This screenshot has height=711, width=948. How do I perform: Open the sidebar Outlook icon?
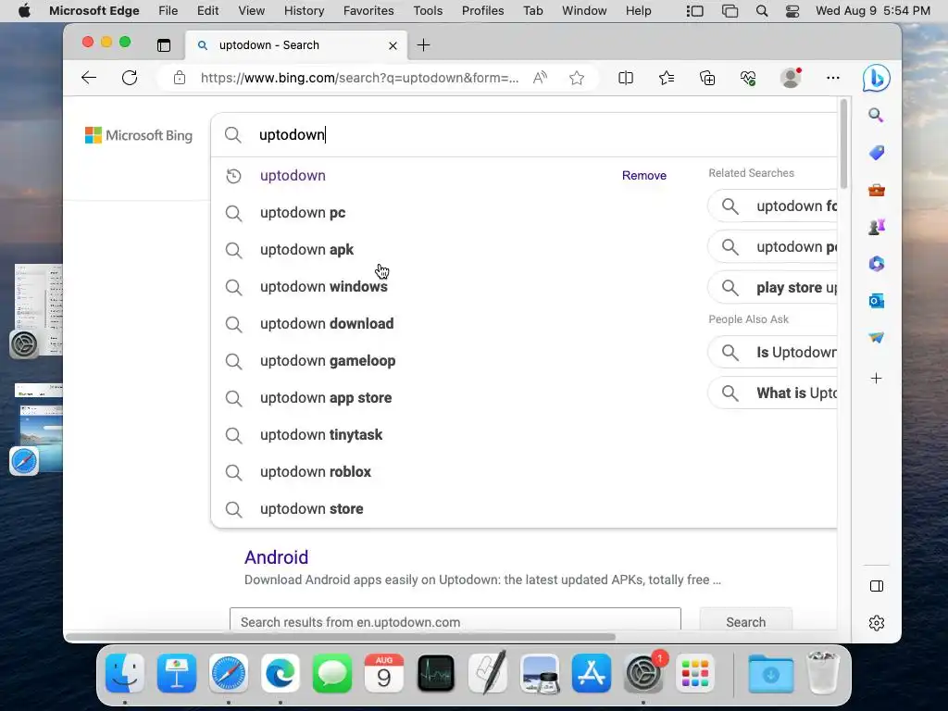[876, 301]
